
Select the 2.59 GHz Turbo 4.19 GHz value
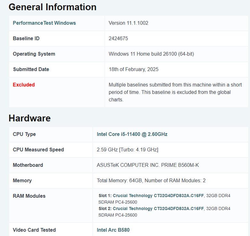[x=128, y=150]
